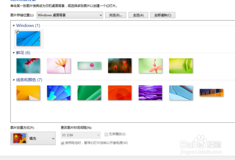Click the 全选(A) button
Image resolution: width=235 pixels, height=160 pixels.
pos(138,15)
